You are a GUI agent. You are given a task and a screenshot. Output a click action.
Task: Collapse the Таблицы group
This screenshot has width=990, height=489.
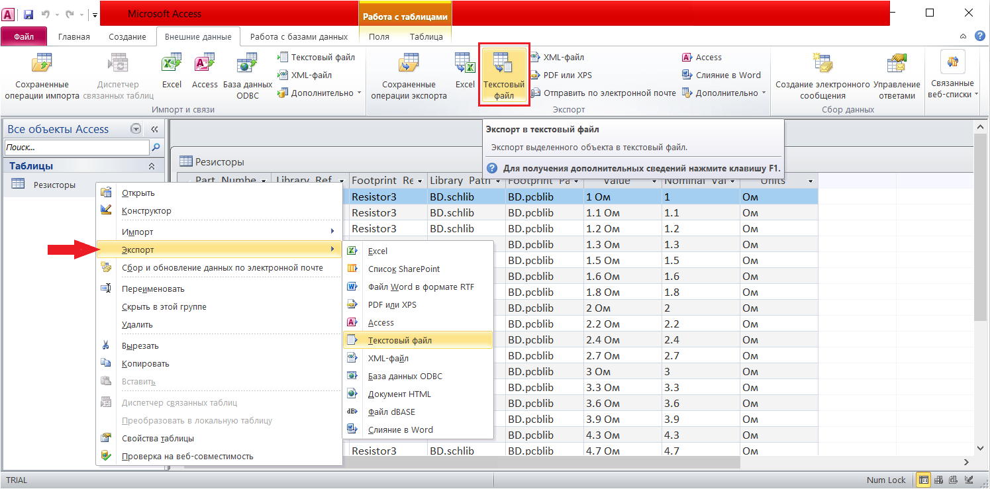pos(152,167)
